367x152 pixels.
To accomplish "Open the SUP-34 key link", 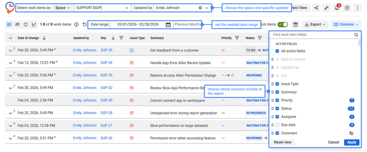I will coord(107,63).
